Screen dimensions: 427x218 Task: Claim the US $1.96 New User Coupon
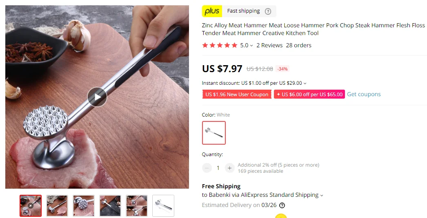237,94
